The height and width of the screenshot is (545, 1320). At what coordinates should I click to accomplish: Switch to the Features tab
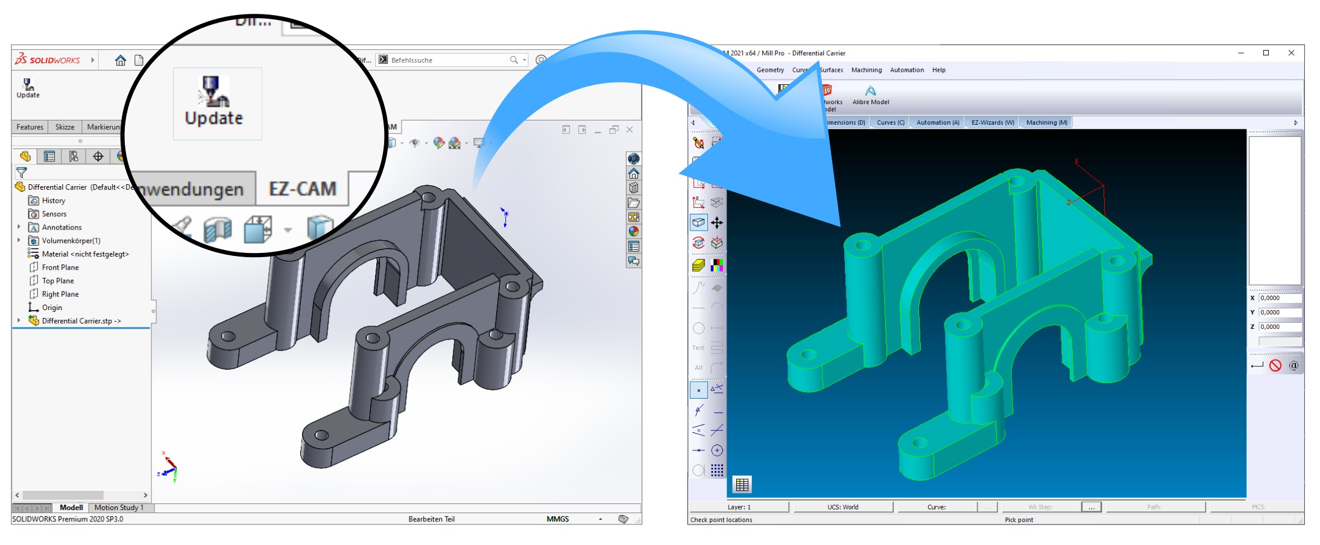tap(30, 127)
